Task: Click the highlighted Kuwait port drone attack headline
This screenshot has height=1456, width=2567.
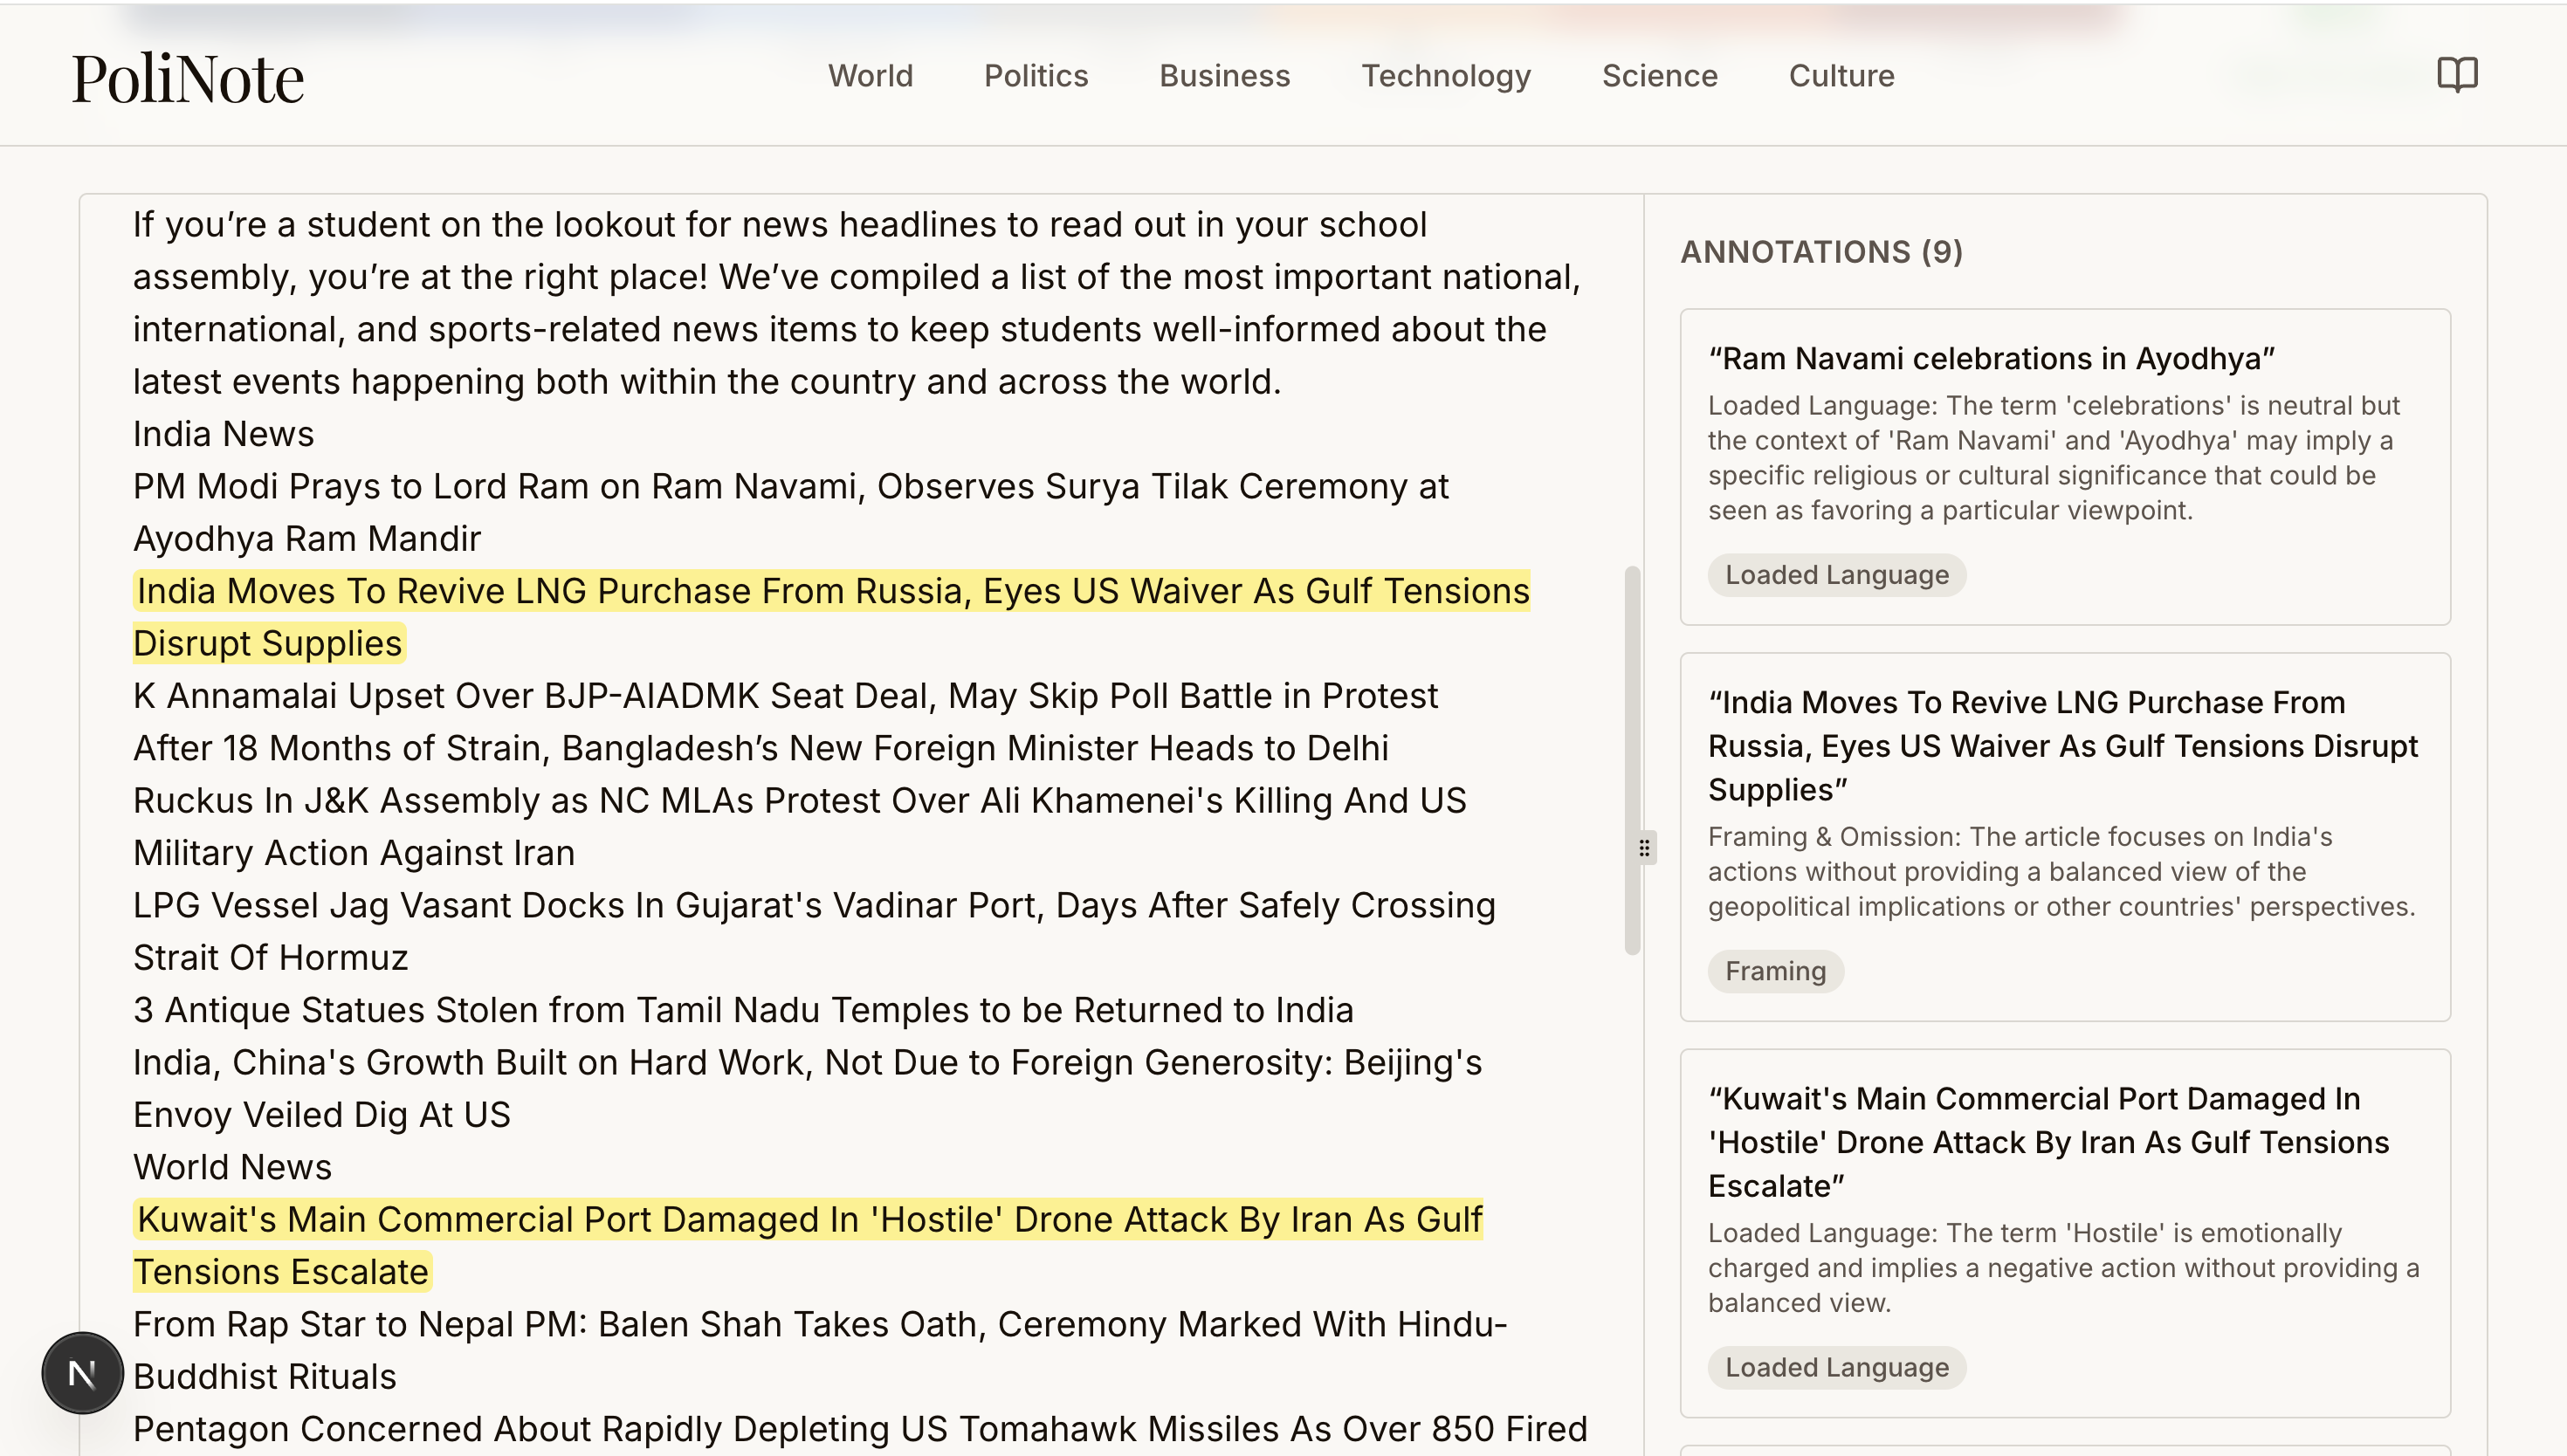Action: tap(808, 1219)
